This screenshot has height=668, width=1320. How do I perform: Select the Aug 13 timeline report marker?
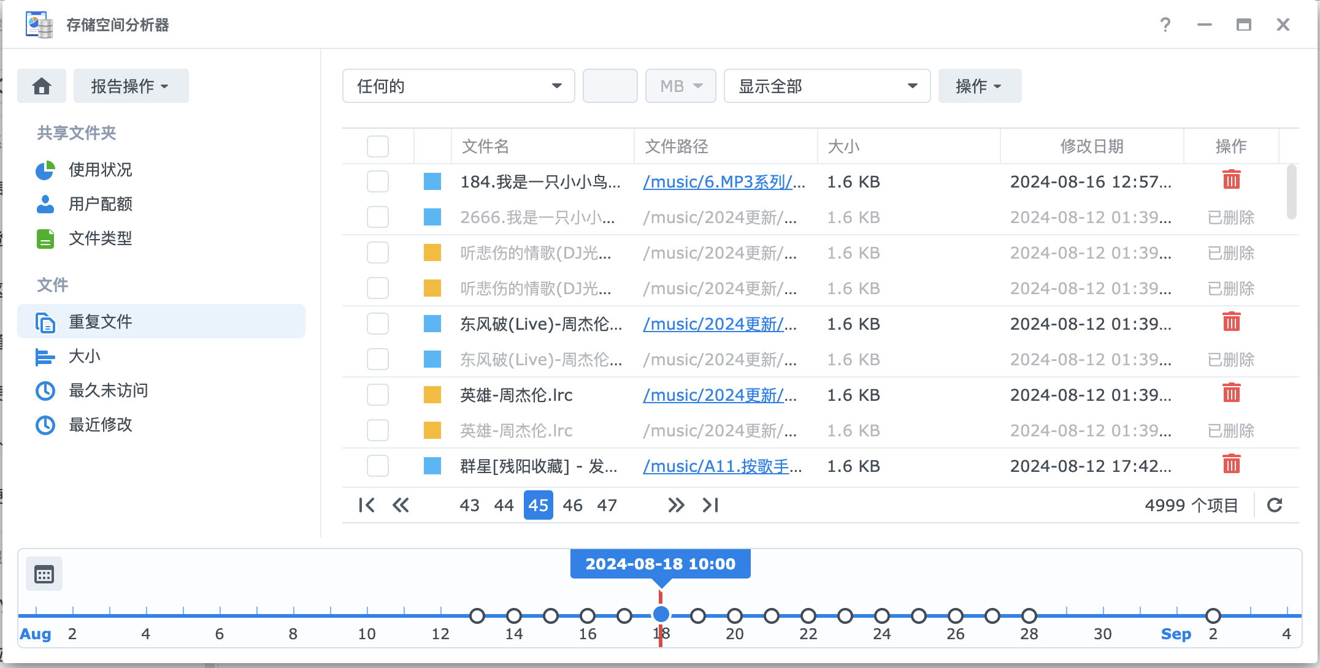click(x=477, y=615)
